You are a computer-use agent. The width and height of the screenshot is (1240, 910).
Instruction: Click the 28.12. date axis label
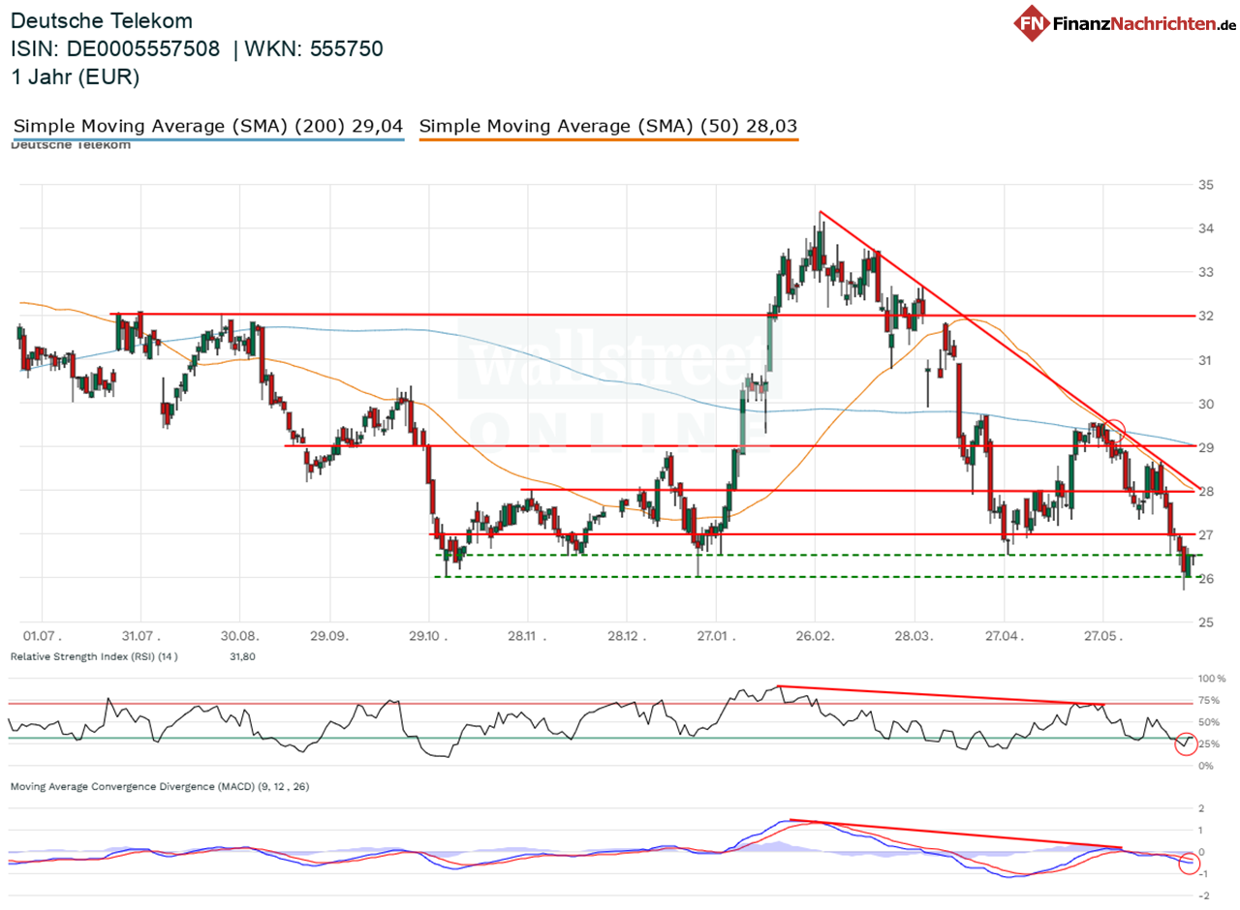(626, 636)
